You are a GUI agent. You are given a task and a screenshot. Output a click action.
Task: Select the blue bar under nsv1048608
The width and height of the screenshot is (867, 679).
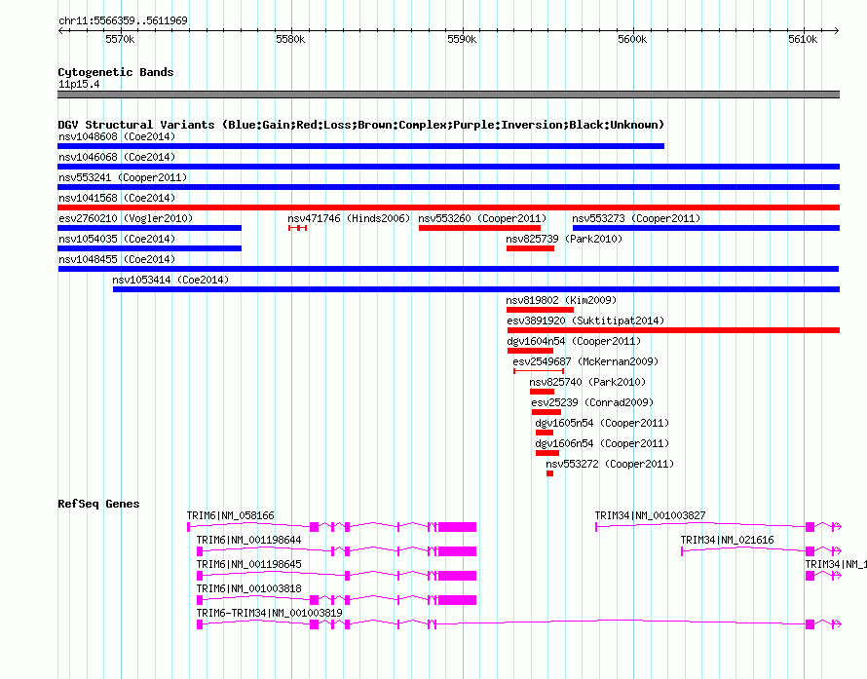pyautogui.click(x=361, y=146)
